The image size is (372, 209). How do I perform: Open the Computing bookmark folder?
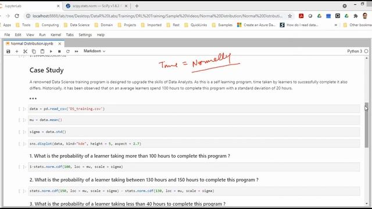pos(47,25)
